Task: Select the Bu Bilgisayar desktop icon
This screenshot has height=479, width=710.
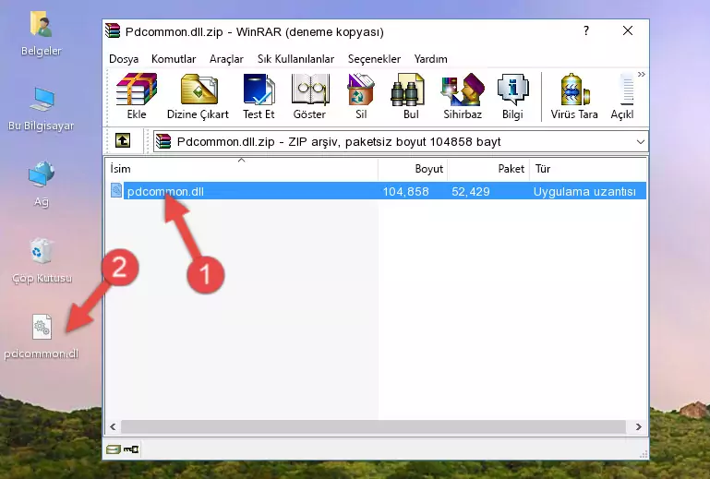Action: click(42, 109)
